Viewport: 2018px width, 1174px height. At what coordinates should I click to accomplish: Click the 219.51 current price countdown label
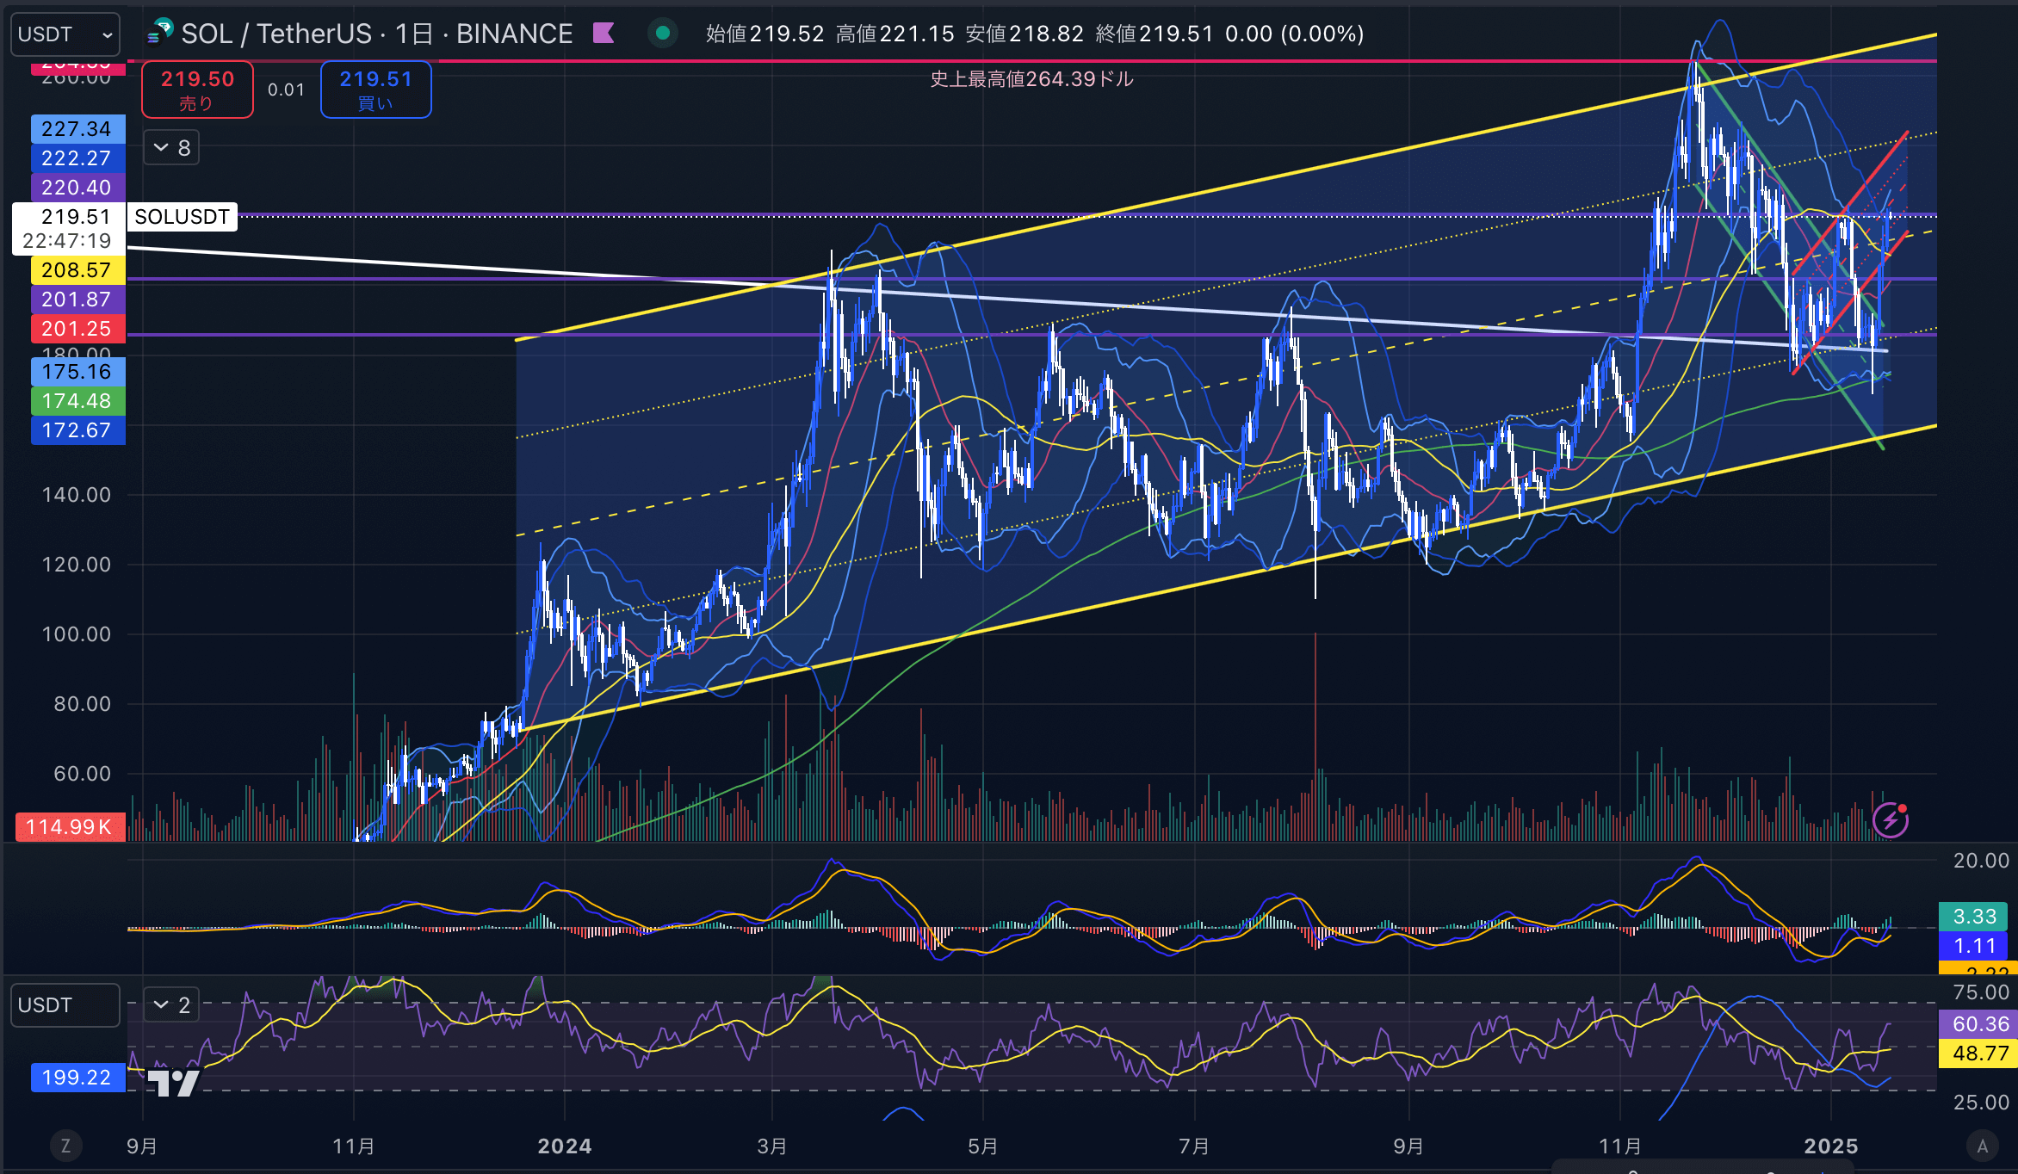pyautogui.click(x=69, y=229)
